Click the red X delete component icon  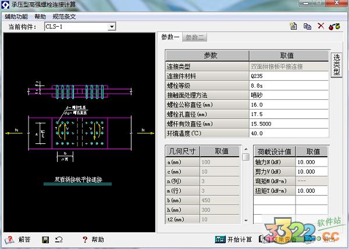tap(320, 26)
